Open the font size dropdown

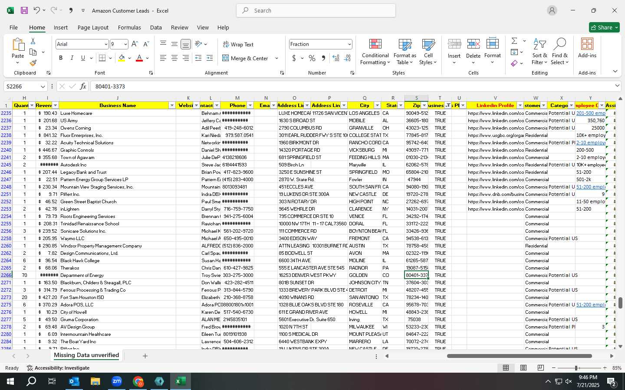click(125, 44)
